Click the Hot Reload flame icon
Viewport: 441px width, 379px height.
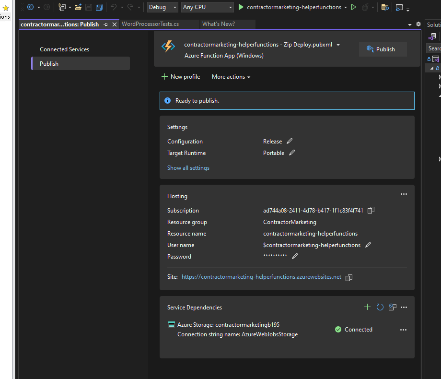365,7
